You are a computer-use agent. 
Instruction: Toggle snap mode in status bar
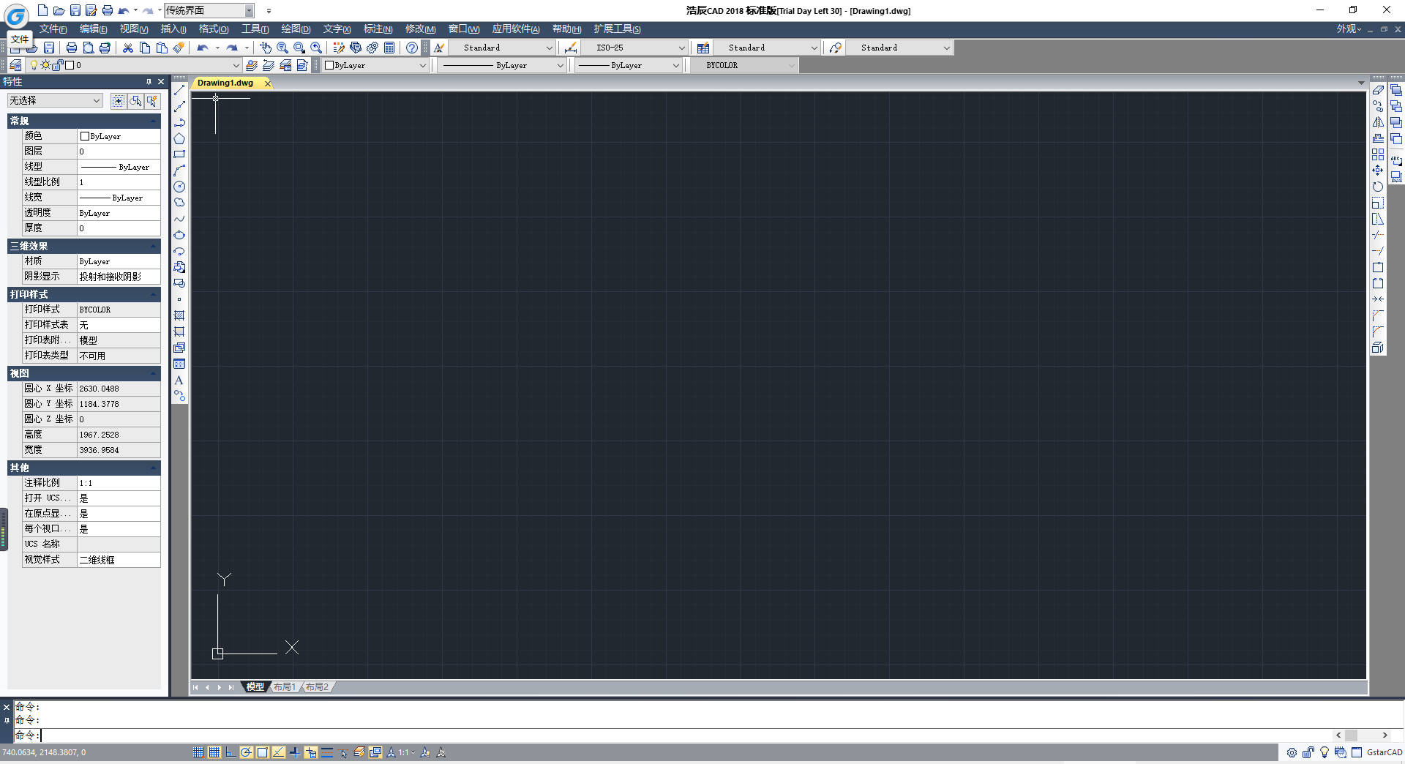point(198,752)
